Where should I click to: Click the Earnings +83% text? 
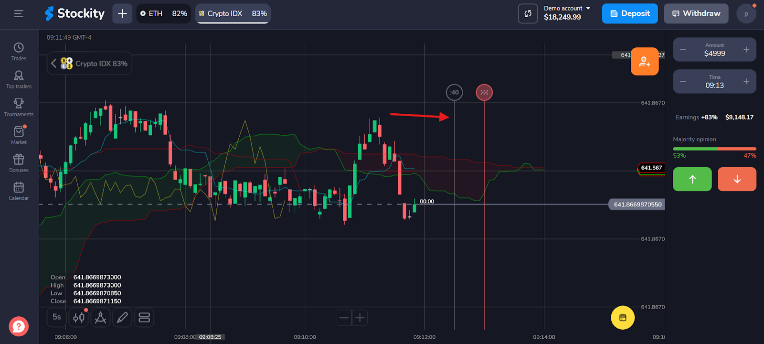pyautogui.click(x=697, y=117)
